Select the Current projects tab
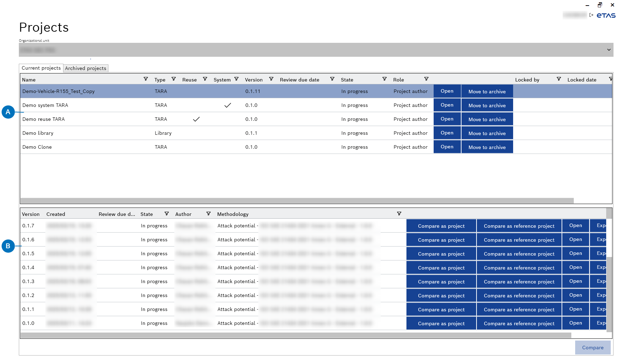Screen dimensions: 617x359 pos(41,68)
